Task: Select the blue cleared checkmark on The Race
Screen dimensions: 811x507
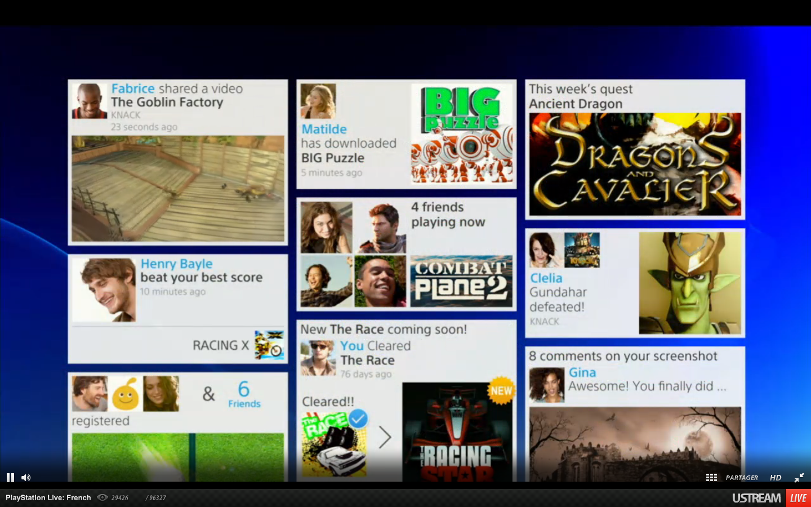Action: pyautogui.click(x=357, y=419)
